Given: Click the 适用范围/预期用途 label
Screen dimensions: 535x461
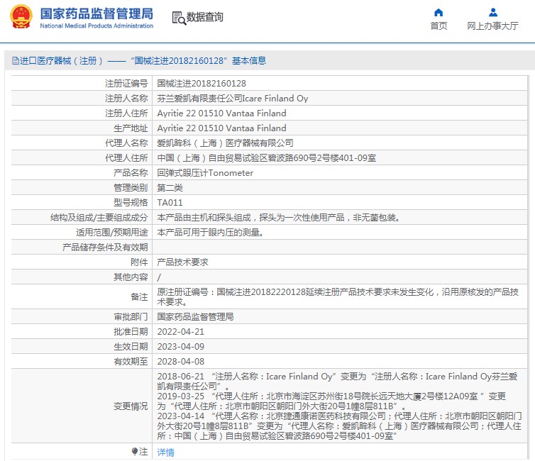Looking at the screenshot, I should tap(112, 233).
